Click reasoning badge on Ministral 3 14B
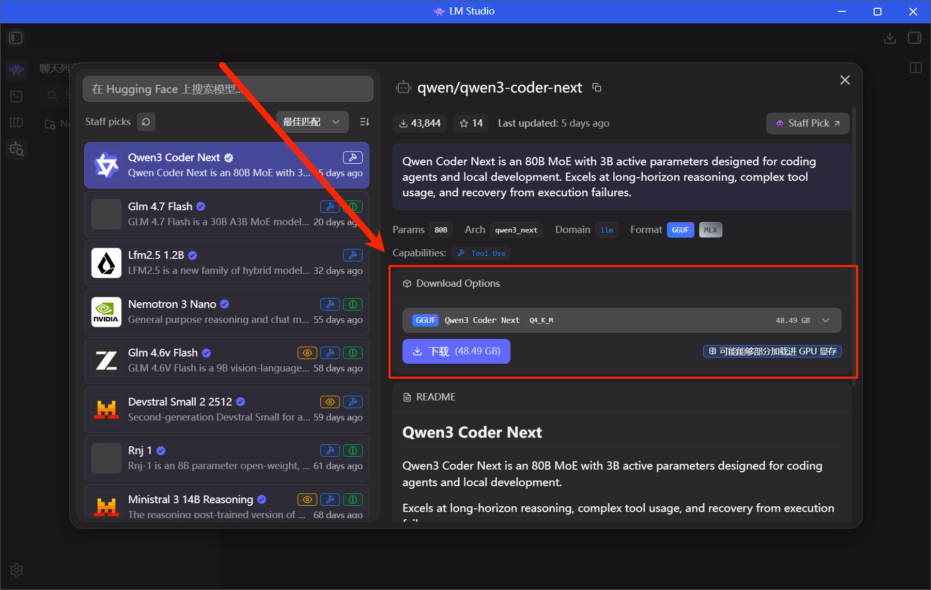Screen dimensions: 931x590 [353, 500]
